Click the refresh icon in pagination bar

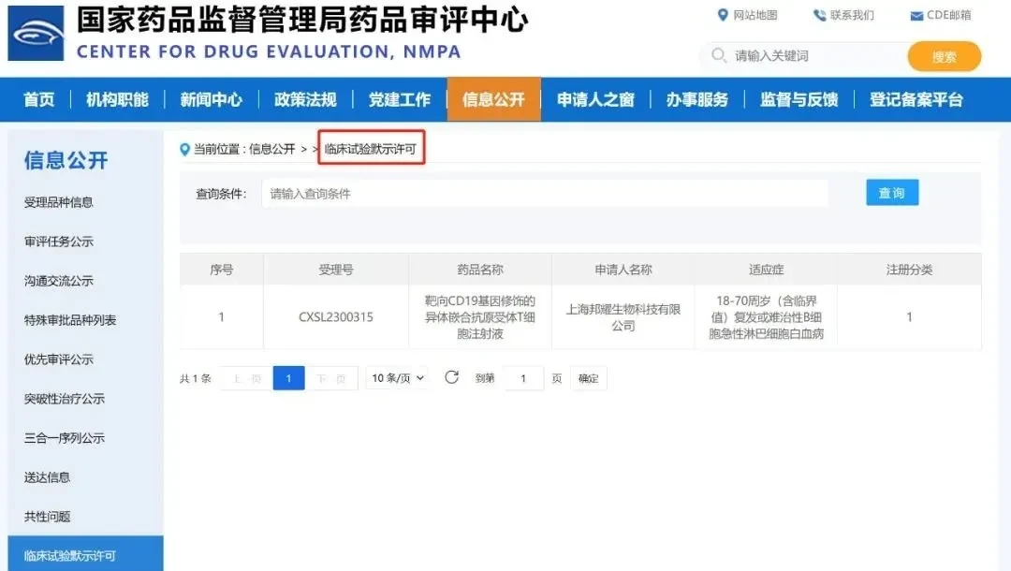pos(452,377)
